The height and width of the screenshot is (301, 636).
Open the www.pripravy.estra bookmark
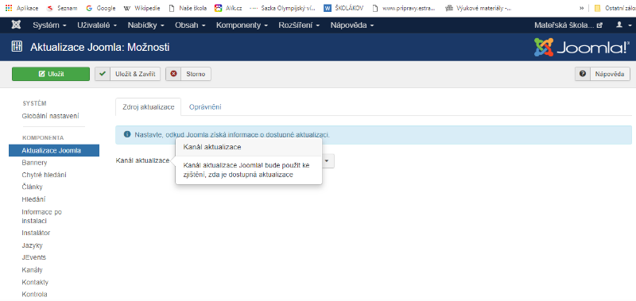click(405, 8)
